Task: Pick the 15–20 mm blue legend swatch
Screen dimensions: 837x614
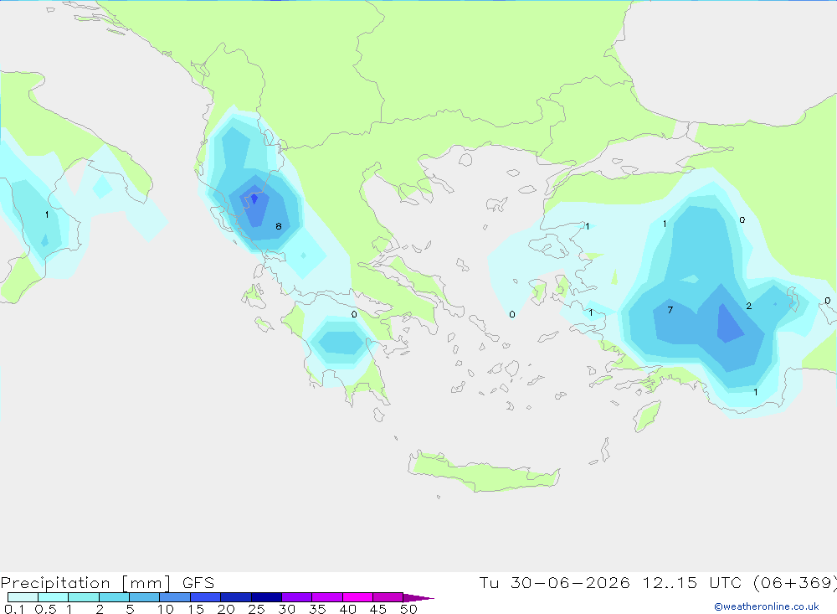Action: (206, 597)
